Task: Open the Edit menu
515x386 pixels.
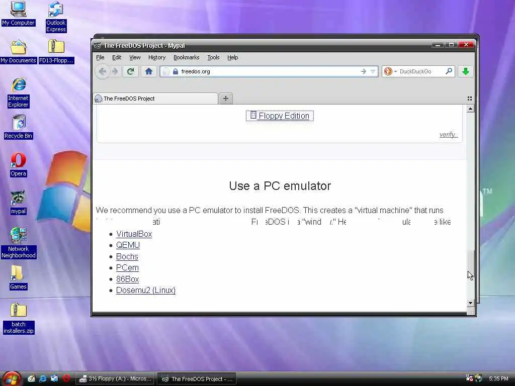Action: coord(117,57)
